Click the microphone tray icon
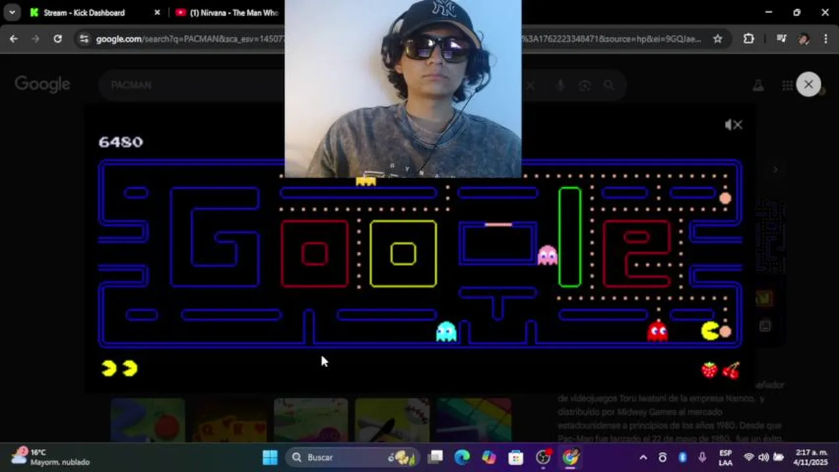The width and height of the screenshot is (839, 472). tap(702, 457)
